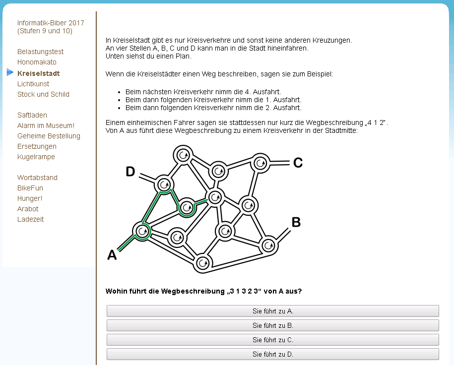Open the Hunger! task link
The height and width of the screenshot is (365, 454).
point(30,198)
